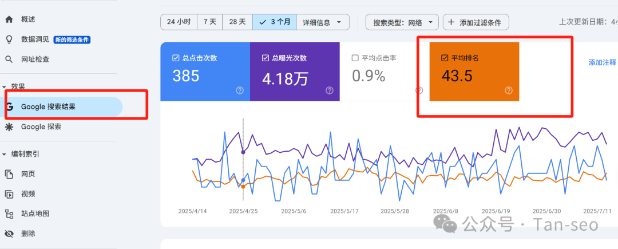Click the 385 total clicks value
Viewport: 618px width, 249px height.
point(186,76)
